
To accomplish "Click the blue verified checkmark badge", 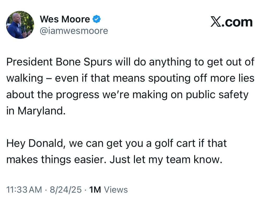I will [x=97, y=19].
